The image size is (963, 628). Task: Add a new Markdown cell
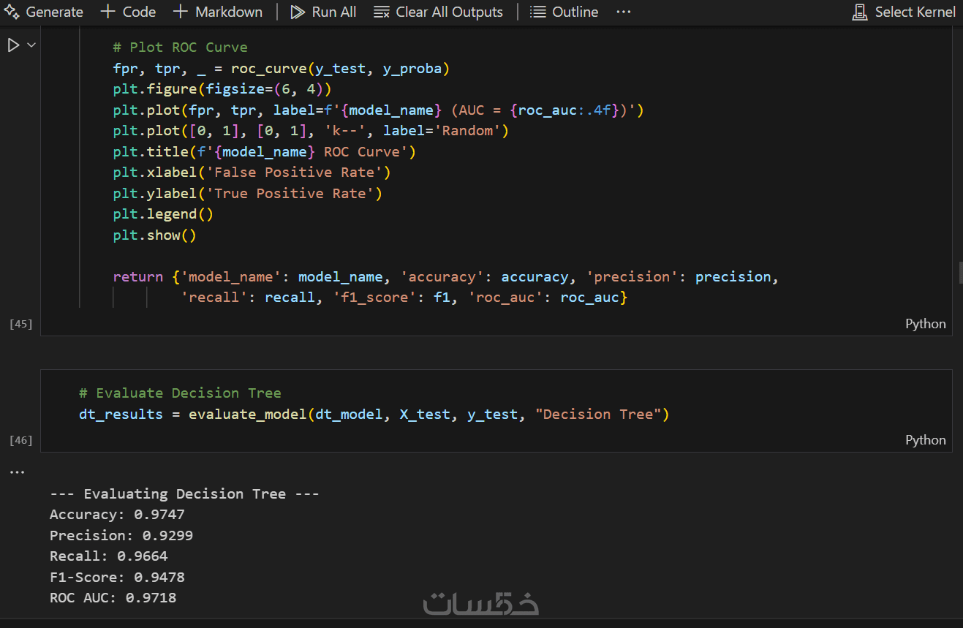point(218,12)
